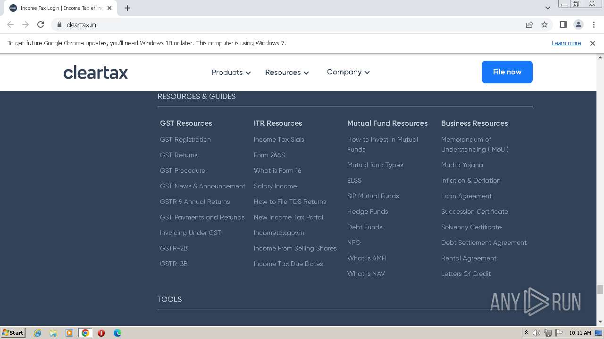Open Internet Explorer from the taskbar
This screenshot has width=604, height=339.
pyautogui.click(x=37, y=333)
